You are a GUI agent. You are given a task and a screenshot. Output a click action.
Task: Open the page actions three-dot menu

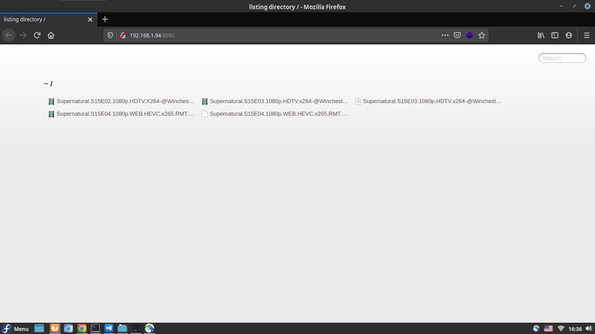(445, 35)
